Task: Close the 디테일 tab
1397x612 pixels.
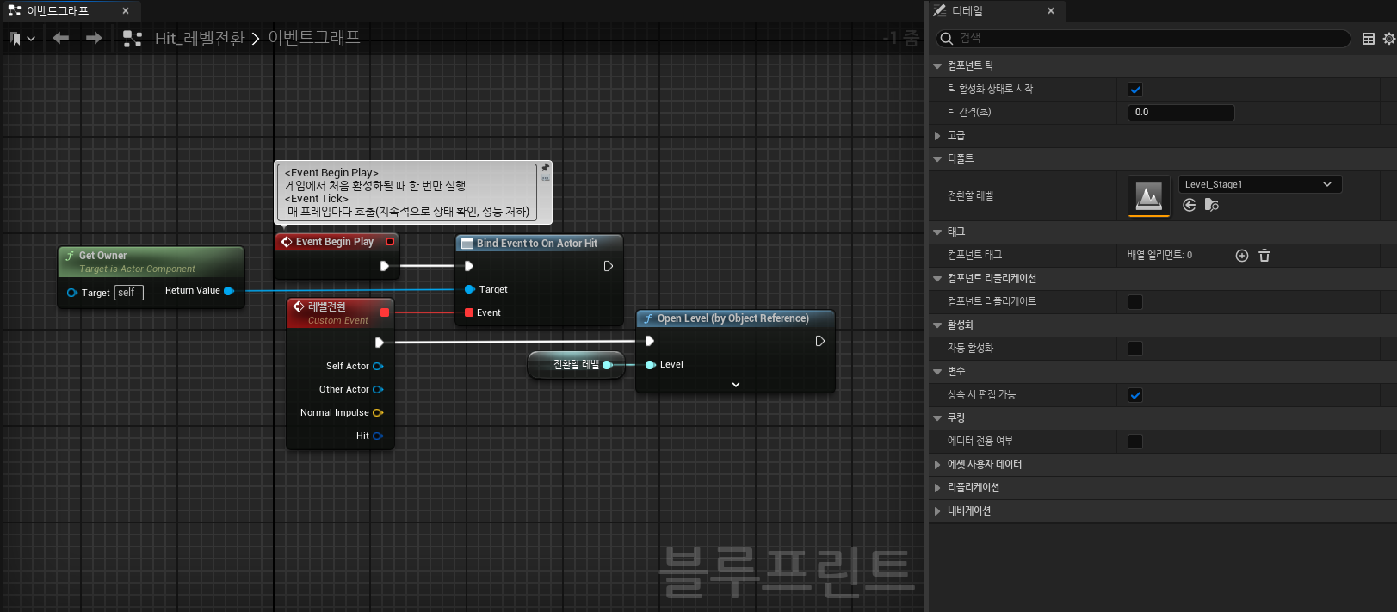Action: coord(1051,11)
